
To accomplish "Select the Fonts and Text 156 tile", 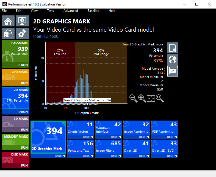I will click(81, 146).
